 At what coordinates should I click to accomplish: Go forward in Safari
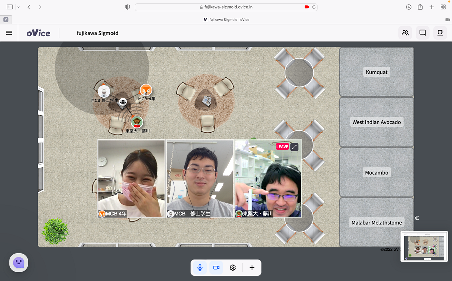pyautogui.click(x=40, y=7)
